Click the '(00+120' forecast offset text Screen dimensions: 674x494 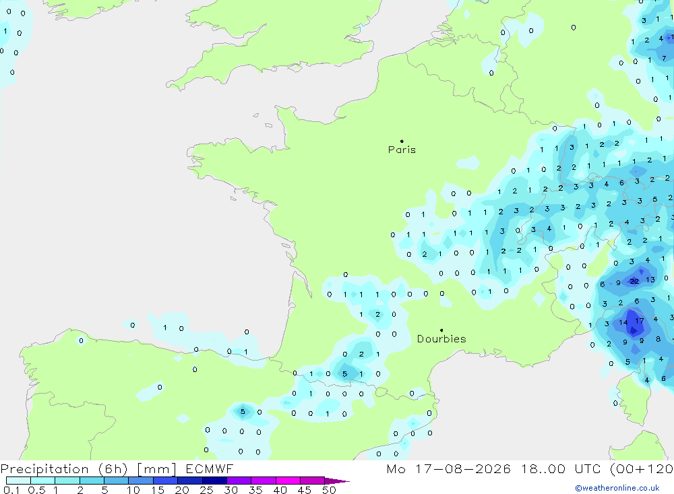pyautogui.click(x=642, y=468)
